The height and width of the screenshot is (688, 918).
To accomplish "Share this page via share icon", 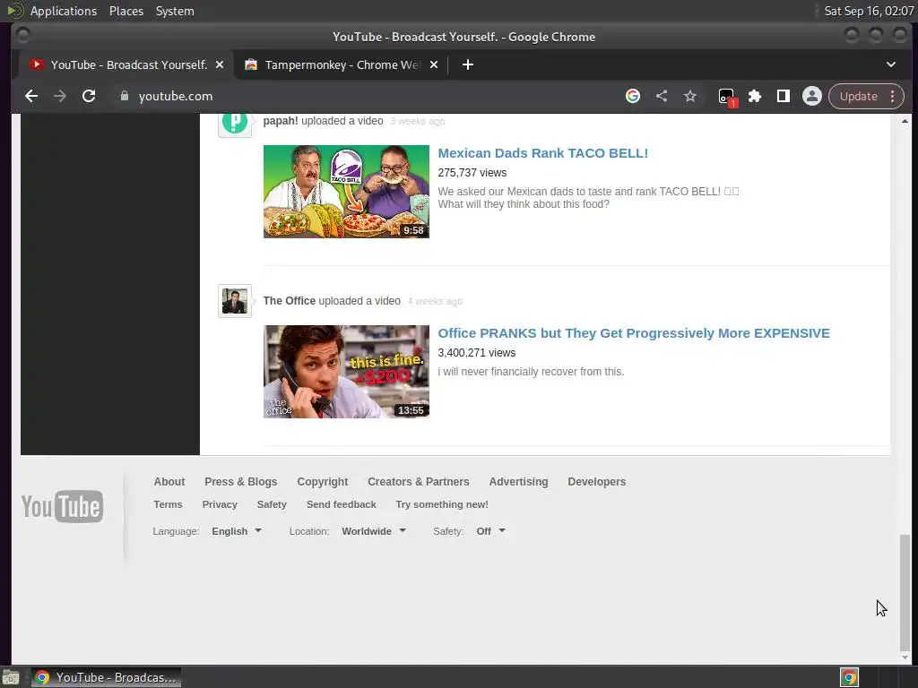I will (662, 96).
